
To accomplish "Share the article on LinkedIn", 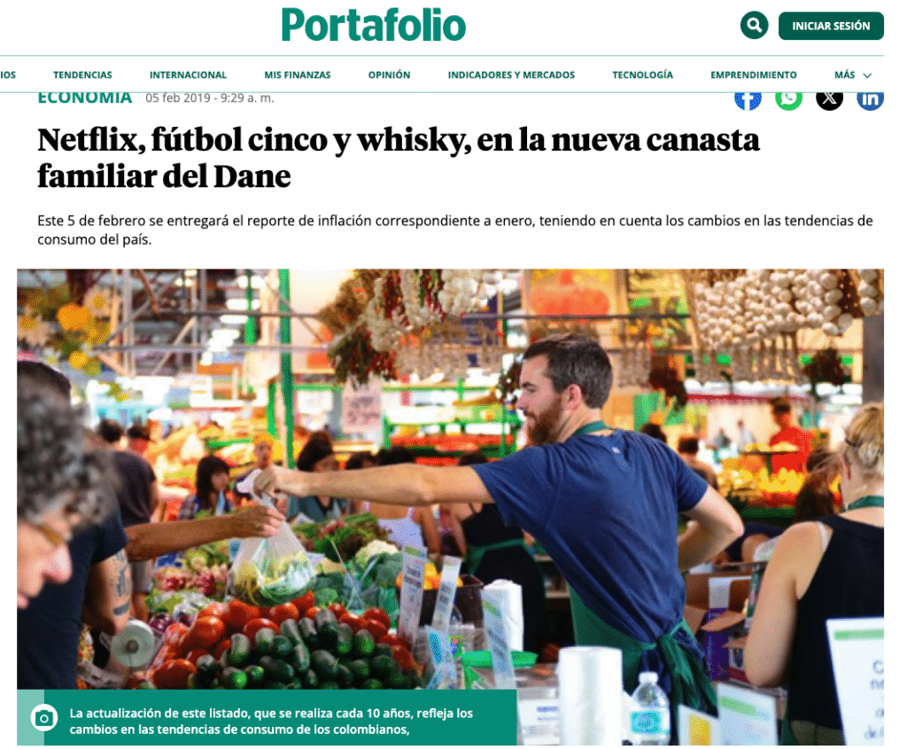I will [x=870, y=100].
